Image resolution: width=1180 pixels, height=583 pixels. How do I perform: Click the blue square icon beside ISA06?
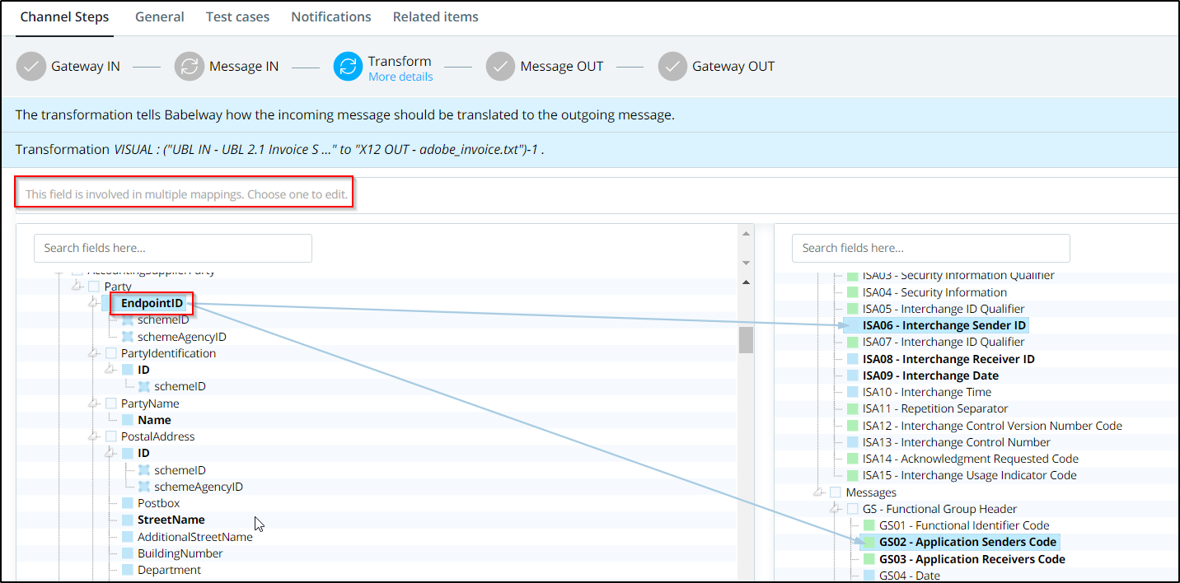[x=851, y=325]
